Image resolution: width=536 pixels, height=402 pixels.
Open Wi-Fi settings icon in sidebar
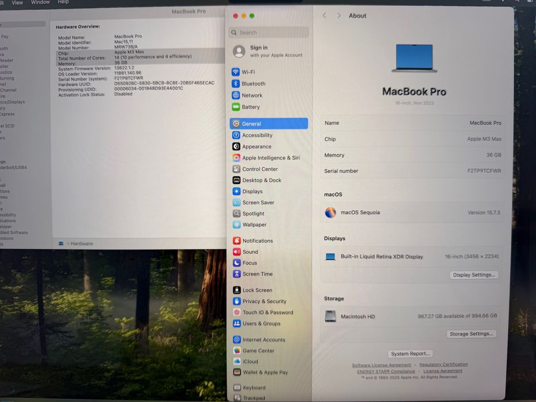click(x=236, y=72)
